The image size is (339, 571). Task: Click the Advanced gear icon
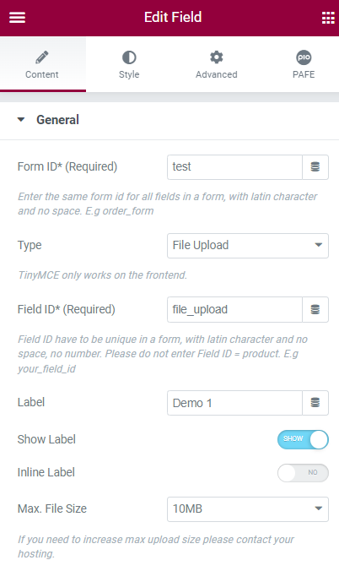[217, 57]
